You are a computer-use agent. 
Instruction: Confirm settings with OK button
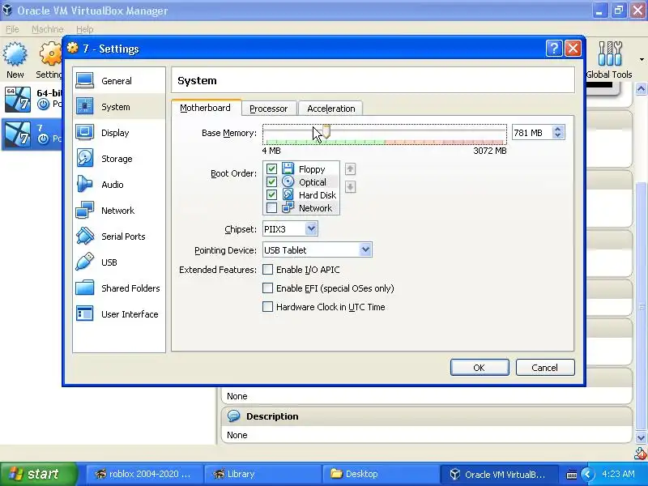(480, 368)
